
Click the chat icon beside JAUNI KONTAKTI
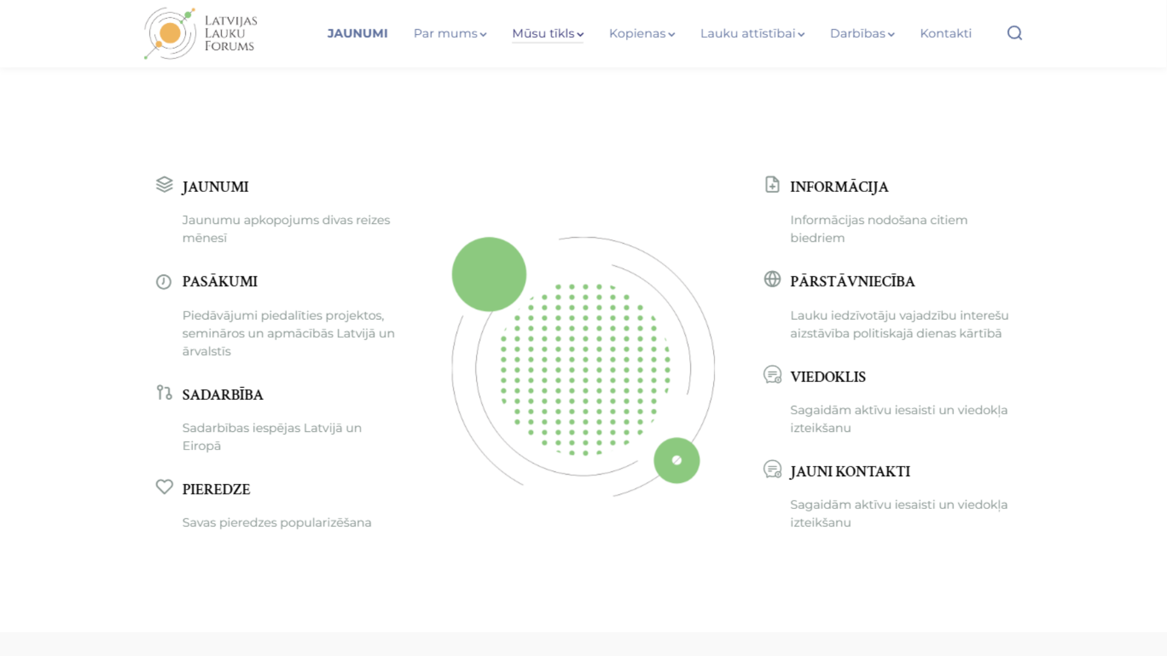point(772,469)
